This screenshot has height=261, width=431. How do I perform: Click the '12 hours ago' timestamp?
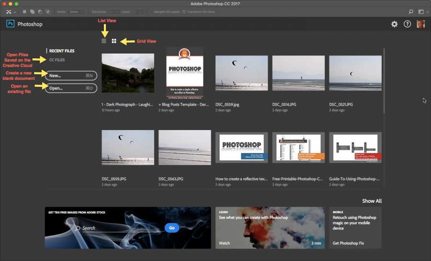pos(111,110)
